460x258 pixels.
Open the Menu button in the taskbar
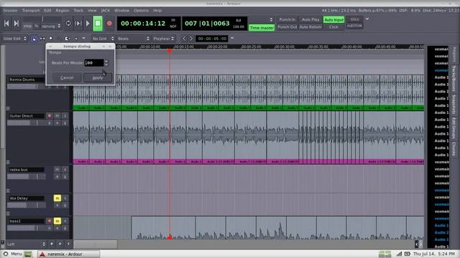click(13, 254)
